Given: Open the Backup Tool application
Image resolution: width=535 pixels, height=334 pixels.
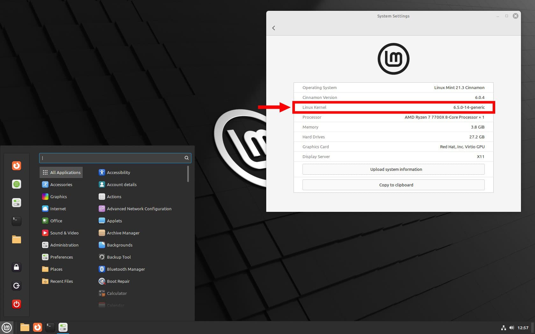Looking at the screenshot, I should pyautogui.click(x=118, y=257).
